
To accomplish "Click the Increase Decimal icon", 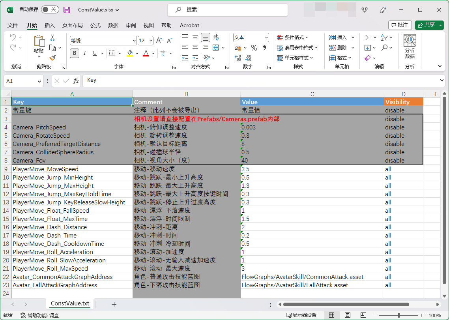I will point(238,58).
